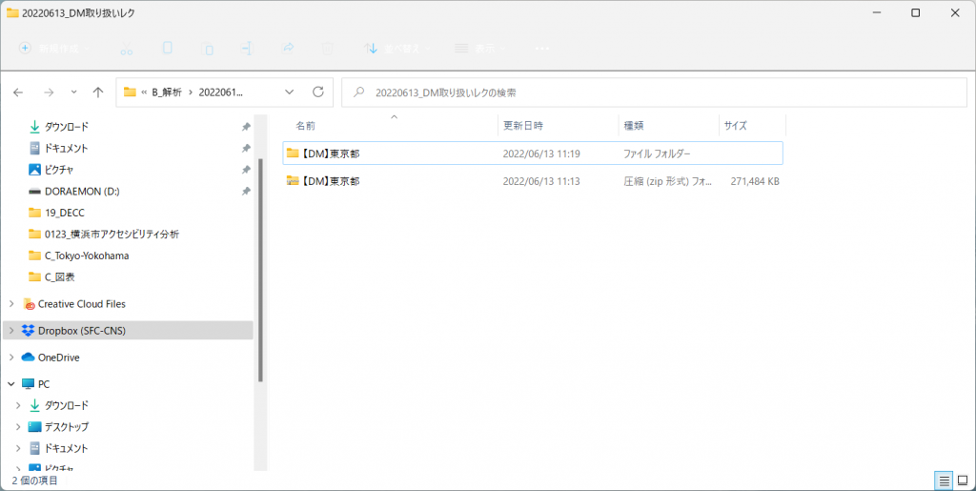Click the pin icon beside pinned ダウンロード
This screenshot has width=976, height=491.
coord(246,127)
